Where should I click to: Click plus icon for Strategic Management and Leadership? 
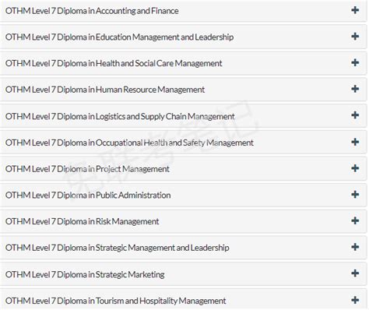(355, 247)
